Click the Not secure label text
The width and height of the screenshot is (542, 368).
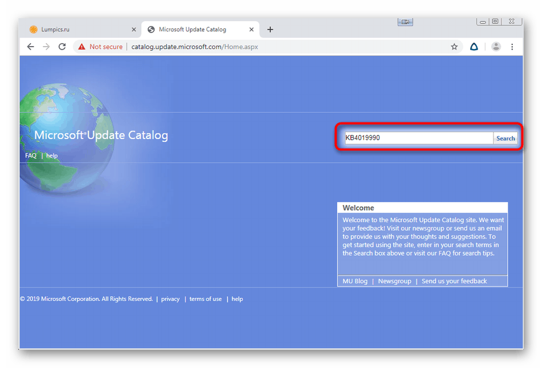(x=106, y=47)
